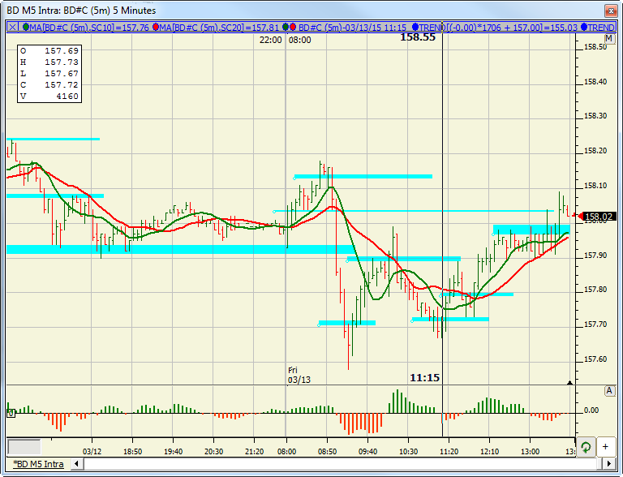This screenshot has height=477, width=623.
Task: Click the 22:00 session label at top
Action: coord(271,40)
